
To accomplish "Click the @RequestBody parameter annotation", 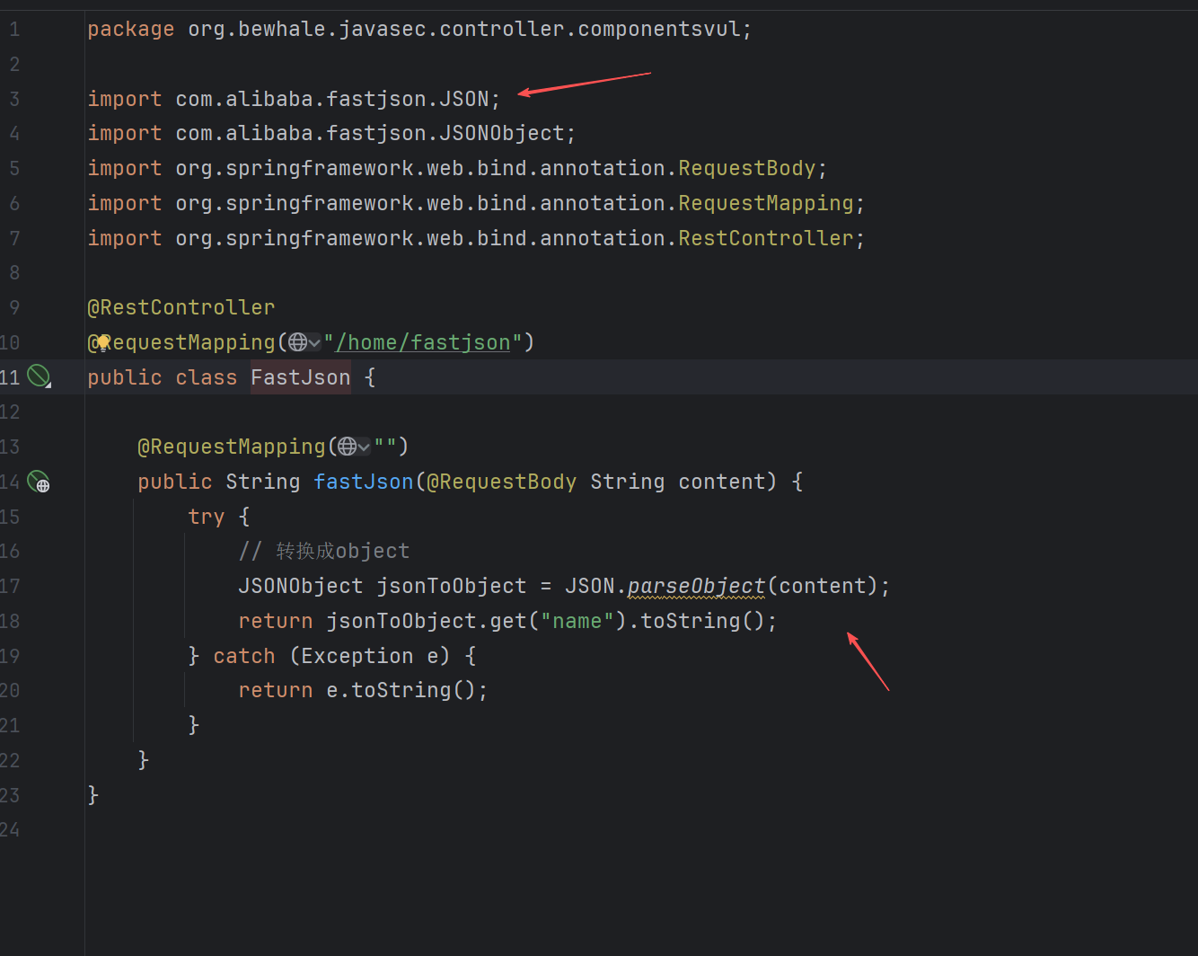I will pyautogui.click(x=501, y=482).
